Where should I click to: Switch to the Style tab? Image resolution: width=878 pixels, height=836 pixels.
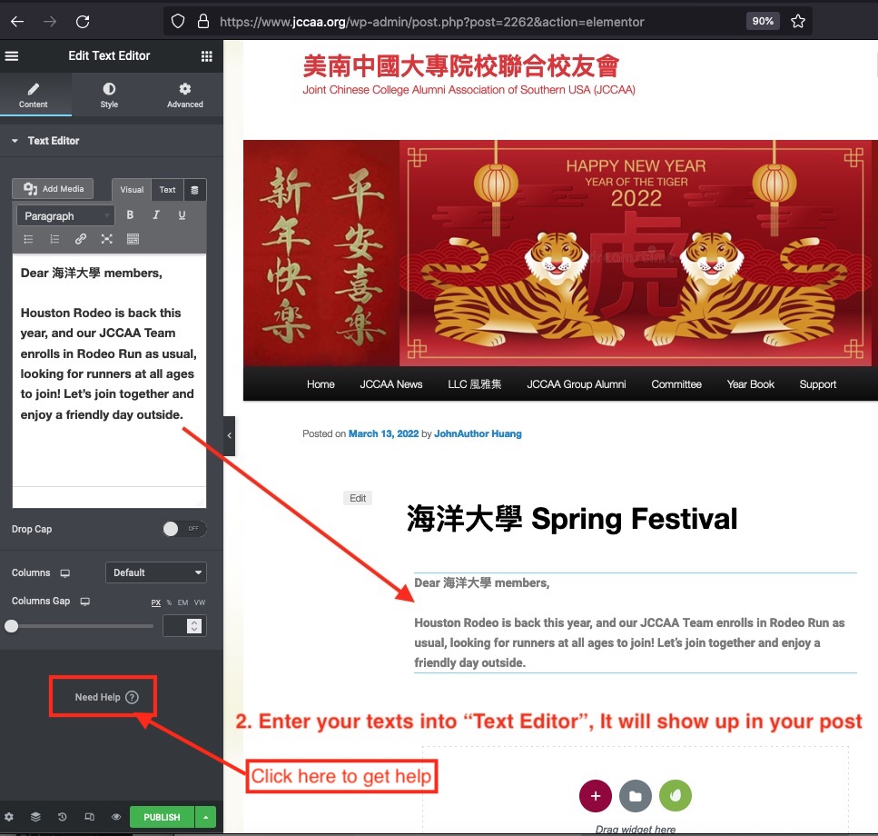[x=109, y=95]
